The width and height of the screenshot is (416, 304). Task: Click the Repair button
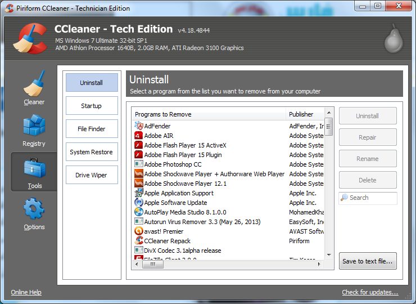[x=368, y=137]
